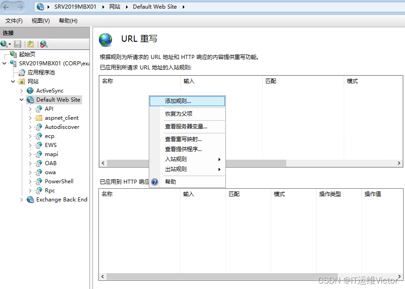Click the 起始页 start page icon
This screenshot has height=289, width=405.
(13, 54)
